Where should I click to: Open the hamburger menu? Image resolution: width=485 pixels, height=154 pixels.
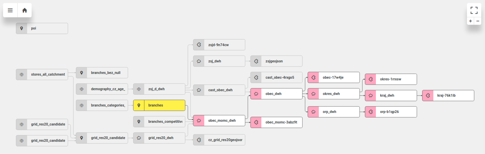click(x=10, y=10)
